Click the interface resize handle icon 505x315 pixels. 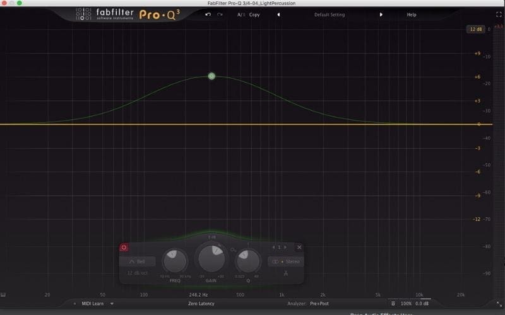coord(499,304)
